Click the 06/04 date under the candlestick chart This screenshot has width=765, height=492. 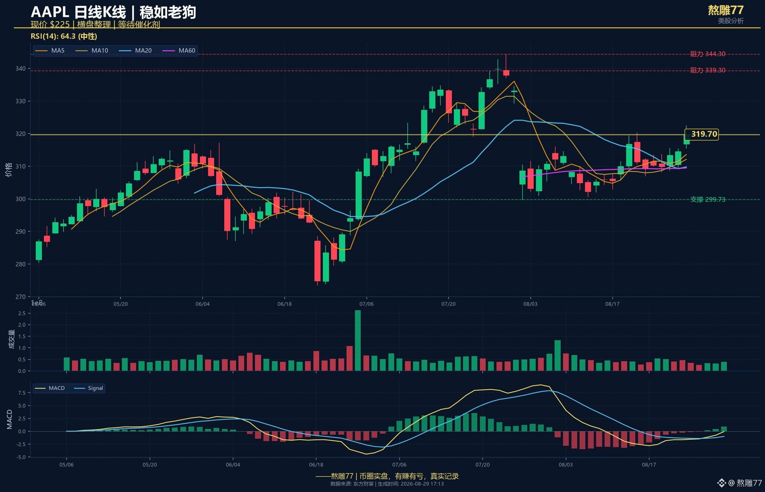203,304
